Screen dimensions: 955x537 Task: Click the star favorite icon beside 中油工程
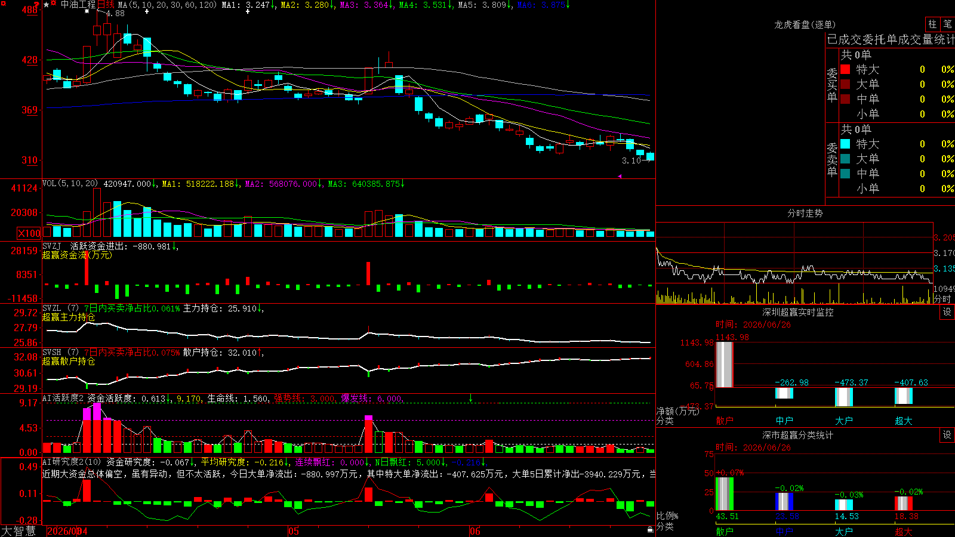point(47,5)
